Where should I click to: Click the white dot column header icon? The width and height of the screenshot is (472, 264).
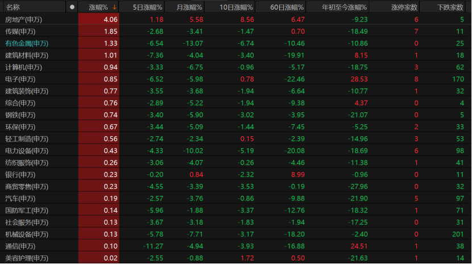(x=72, y=7)
